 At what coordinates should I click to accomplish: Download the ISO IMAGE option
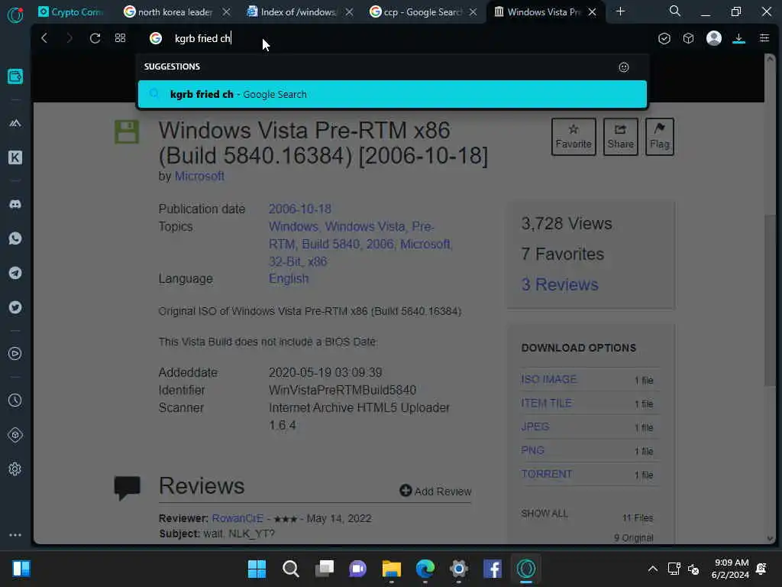pyautogui.click(x=548, y=379)
